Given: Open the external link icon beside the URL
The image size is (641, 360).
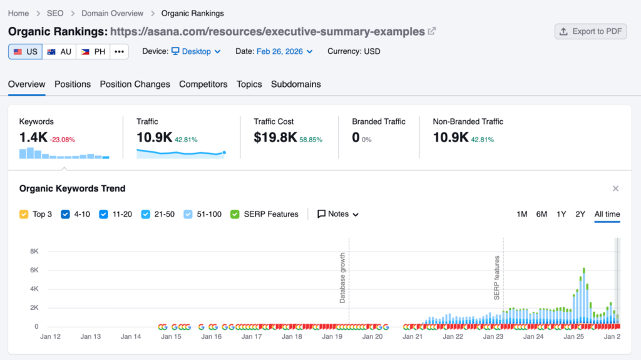Looking at the screenshot, I should coord(432,31).
